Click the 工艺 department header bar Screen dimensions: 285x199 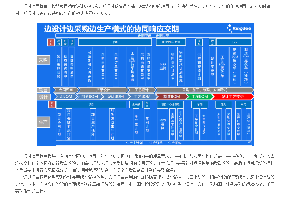pos(234,42)
